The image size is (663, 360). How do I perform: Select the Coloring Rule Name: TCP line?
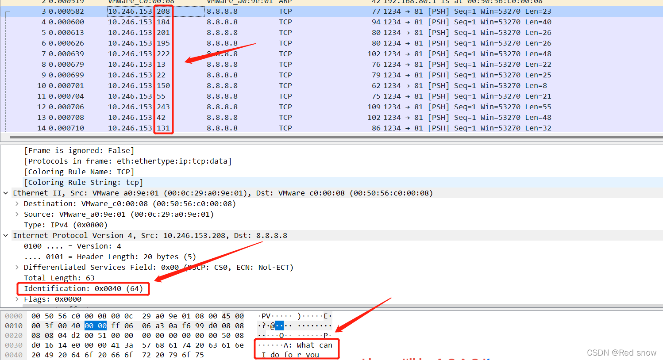(x=79, y=172)
